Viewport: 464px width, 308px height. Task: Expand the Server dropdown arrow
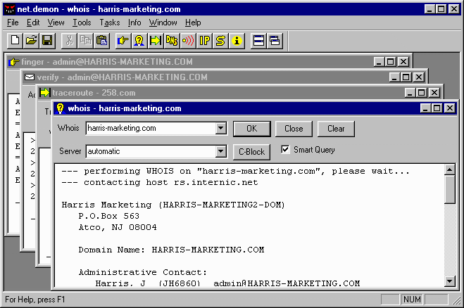tap(220, 152)
